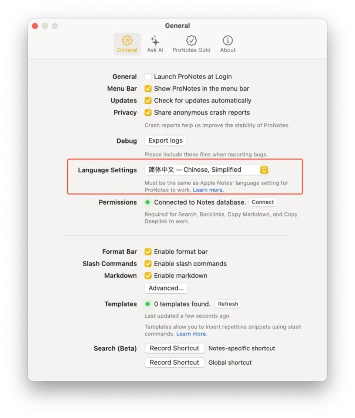Record the Notes-specific search shortcut
Viewport: 355px width, 418px height.
click(174, 348)
